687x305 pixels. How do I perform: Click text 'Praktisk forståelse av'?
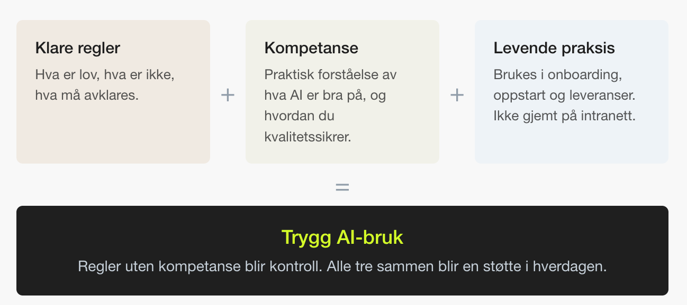330,74
